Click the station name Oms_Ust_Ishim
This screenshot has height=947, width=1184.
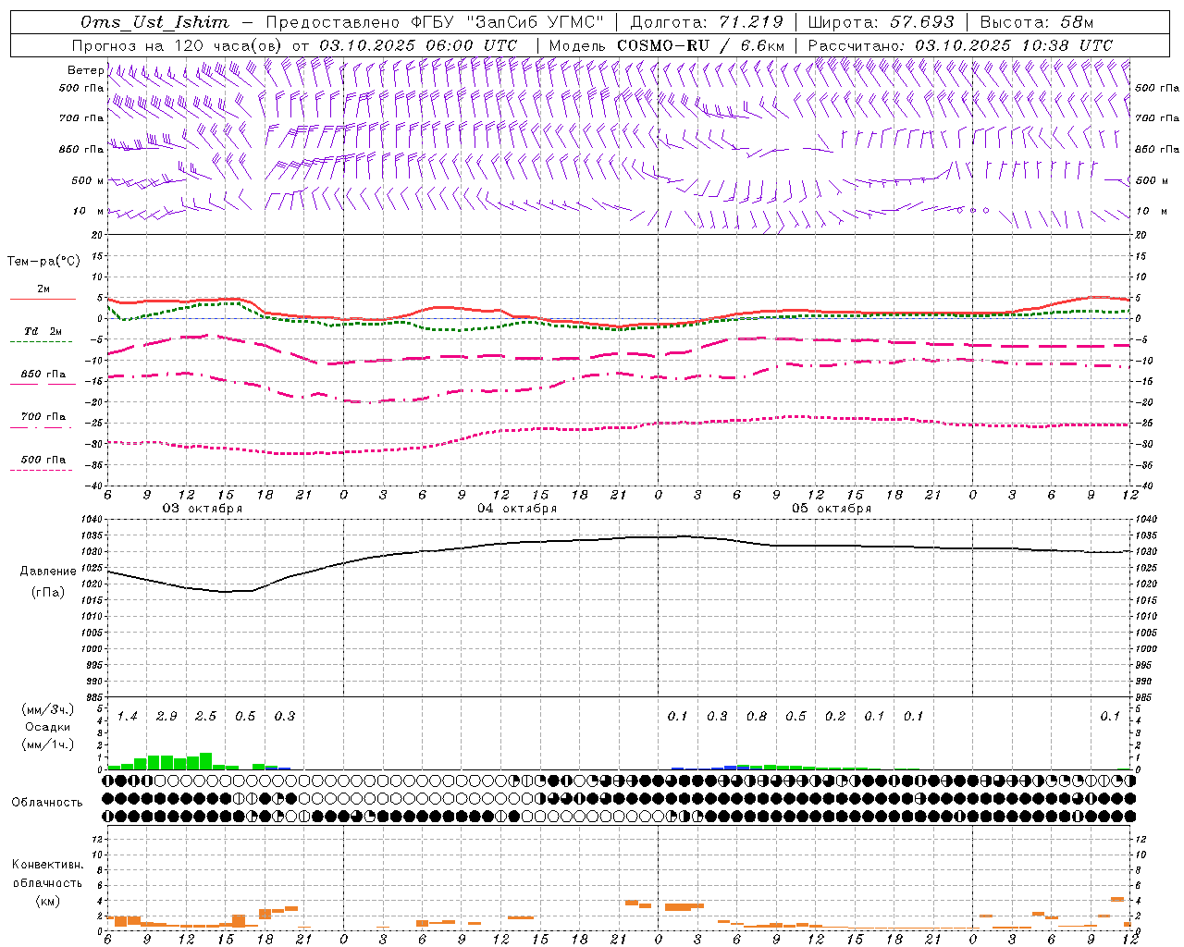point(154,22)
